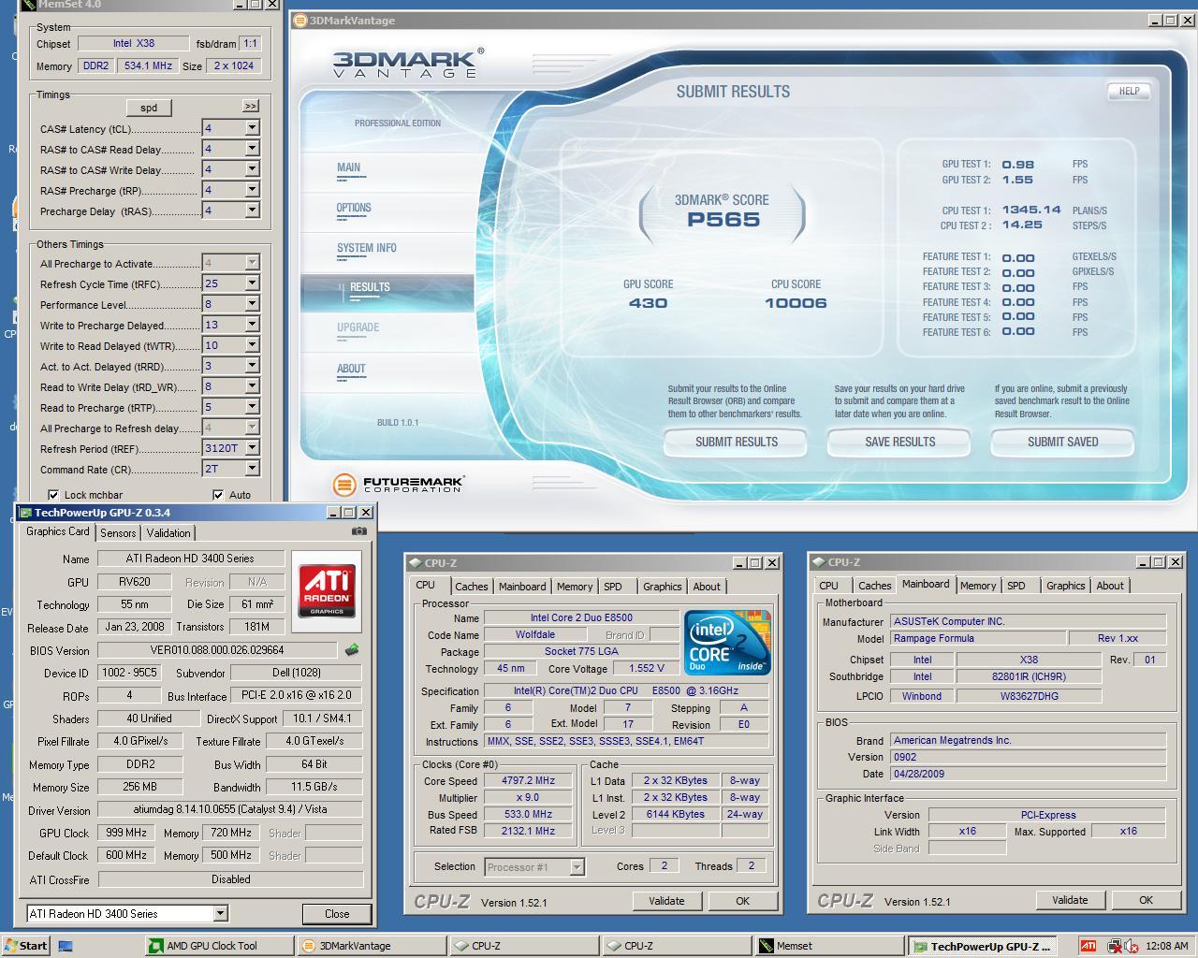Click the taskbar clock showing 12:08 AM
The image size is (1198, 958).
pyautogui.click(x=1166, y=946)
